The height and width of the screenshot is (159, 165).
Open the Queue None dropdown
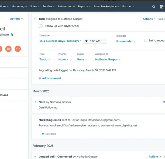click(x=82, y=59)
